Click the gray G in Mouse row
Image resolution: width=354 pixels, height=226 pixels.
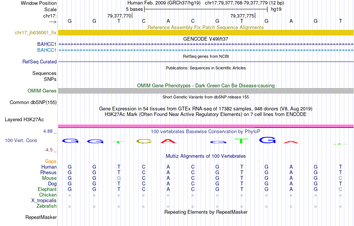pos(119,178)
